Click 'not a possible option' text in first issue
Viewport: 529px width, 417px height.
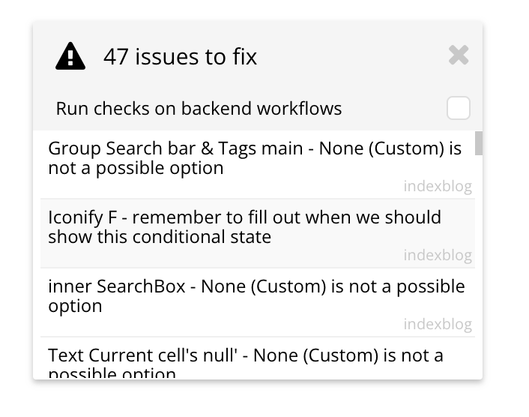click(x=136, y=168)
